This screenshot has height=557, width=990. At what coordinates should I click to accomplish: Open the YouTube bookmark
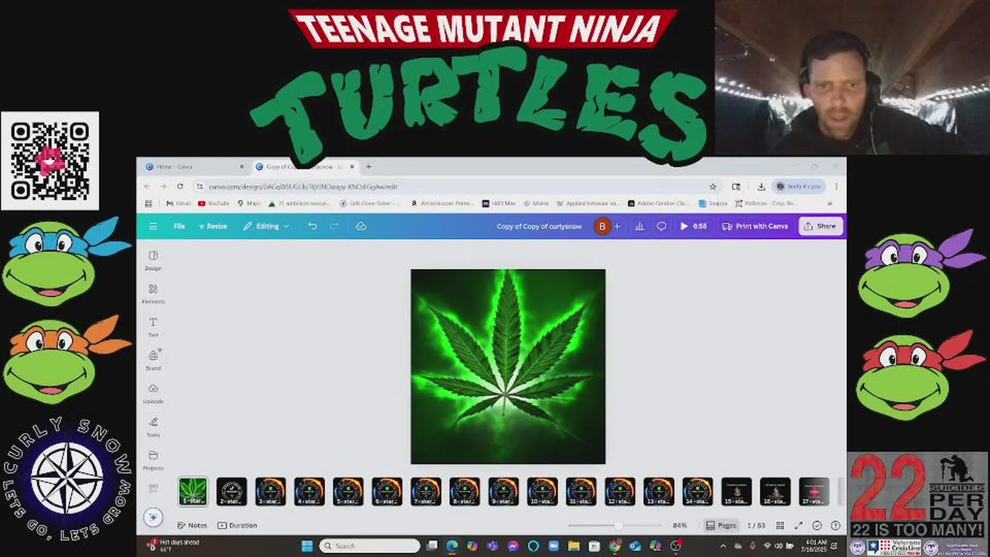tap(213, 203)
